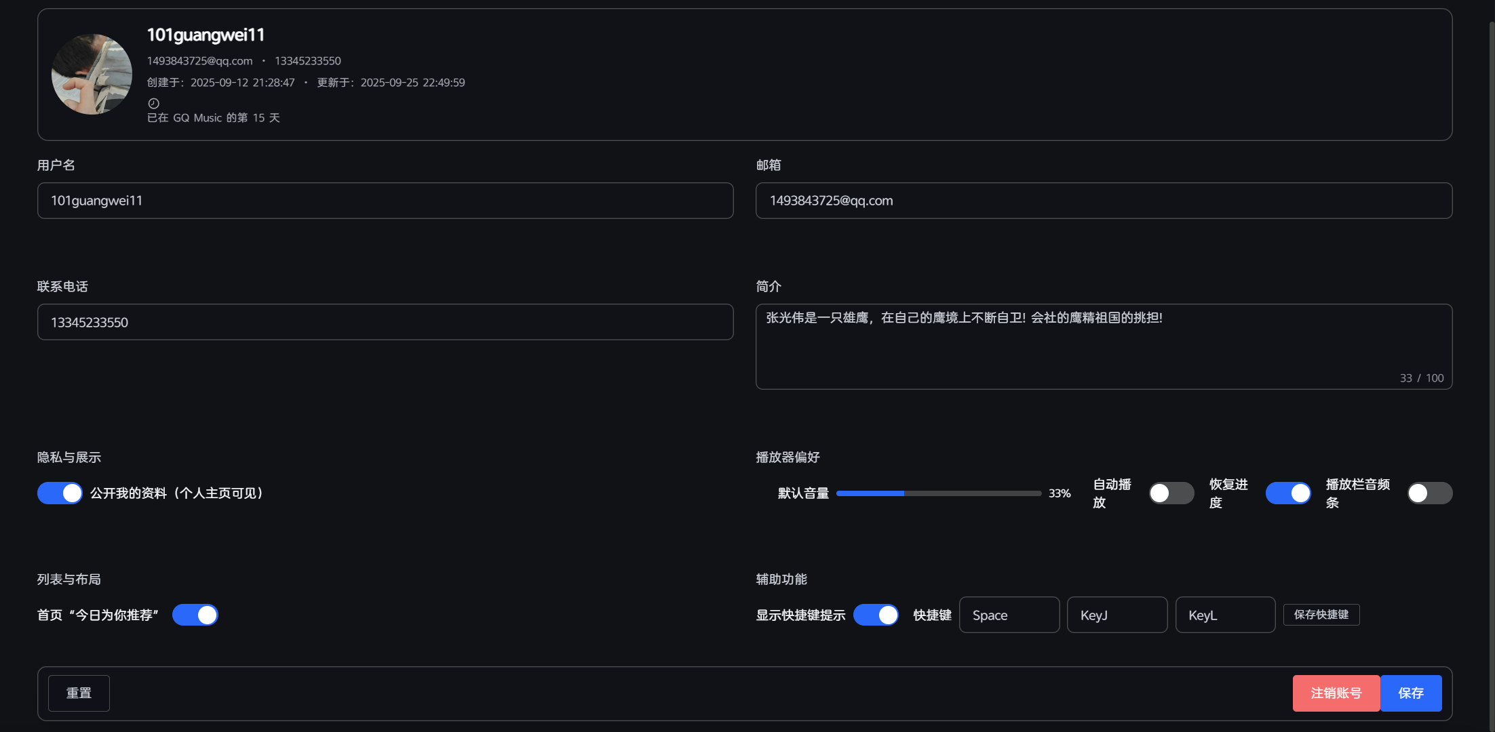
Task: Disable the resume progress switch
Action: coord(1288,493)
